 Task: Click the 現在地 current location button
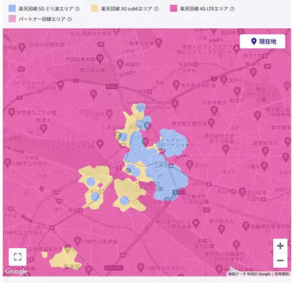coord(263,41)
